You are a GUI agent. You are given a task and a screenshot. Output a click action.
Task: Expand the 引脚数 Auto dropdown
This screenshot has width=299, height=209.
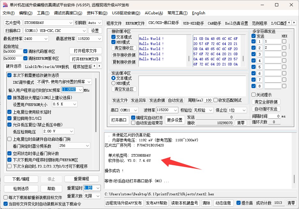[x=100, y=23]
